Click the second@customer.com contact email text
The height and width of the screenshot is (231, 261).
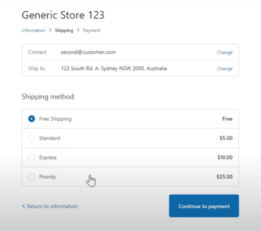[x=88, y=52]
